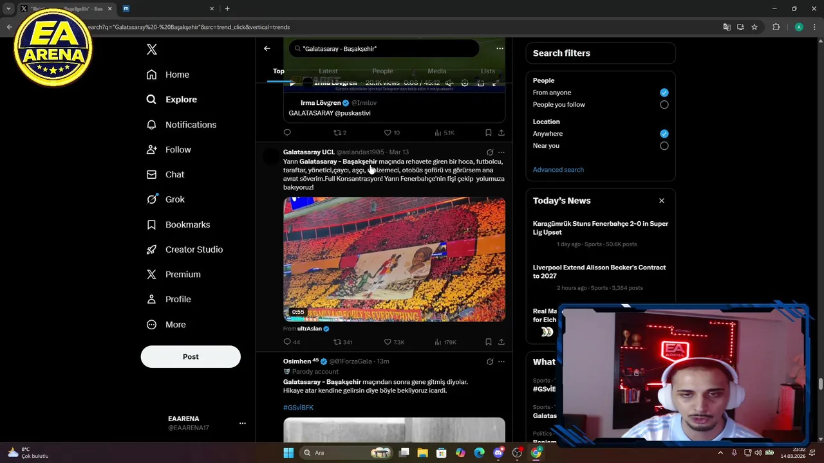Open File Explorer from the taskbar
Viewport: 824px width, 463px height.
(423, 453)
